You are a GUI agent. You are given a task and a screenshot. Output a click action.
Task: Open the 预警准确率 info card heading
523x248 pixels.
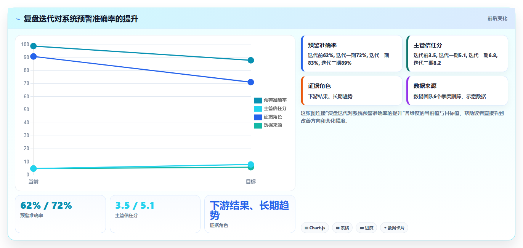click(x=322, y=45)
